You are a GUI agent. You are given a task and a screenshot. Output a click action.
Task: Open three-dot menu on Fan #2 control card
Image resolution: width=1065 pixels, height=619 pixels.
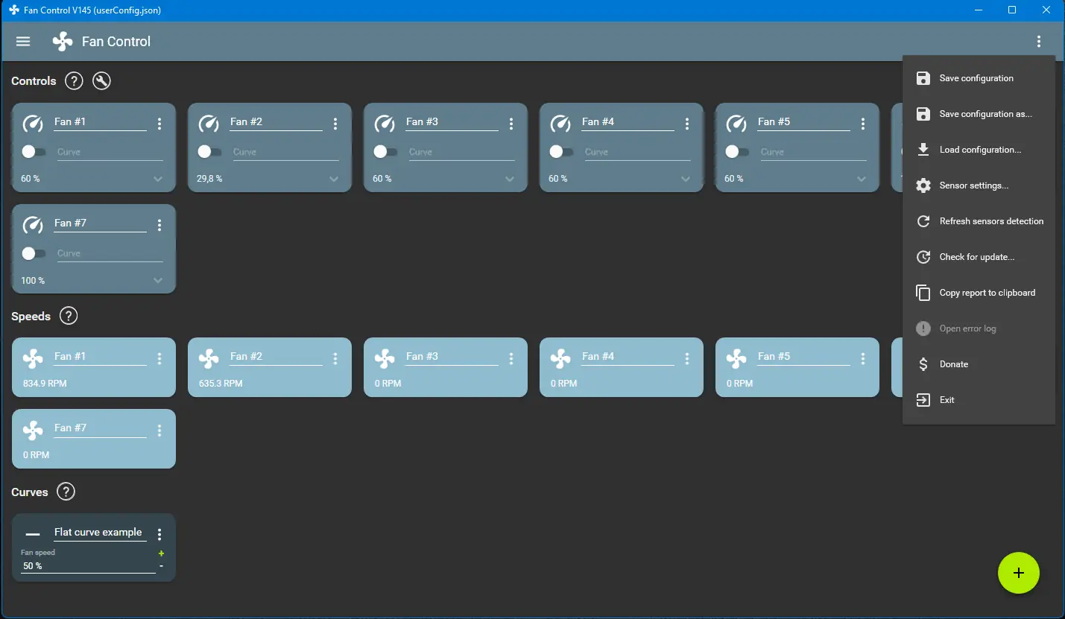coord(335,124)
